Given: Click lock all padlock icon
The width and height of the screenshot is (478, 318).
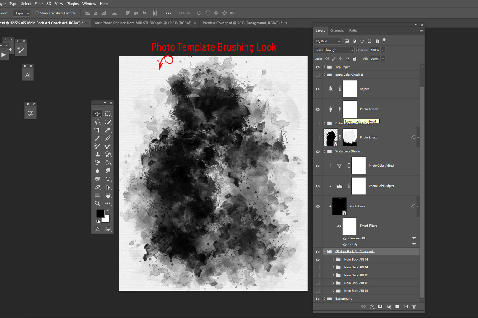Looking at the screenshot, I should [x=355, y=59].
